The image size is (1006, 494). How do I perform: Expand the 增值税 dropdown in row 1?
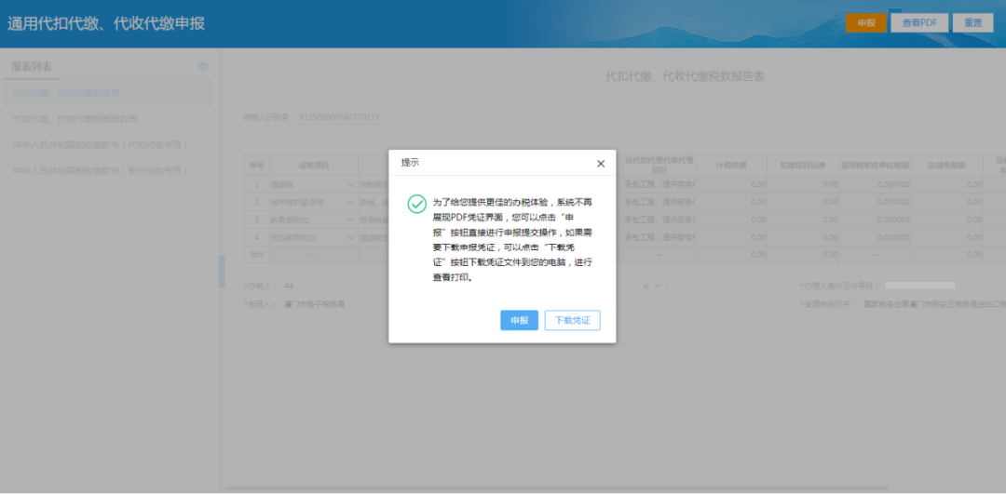tap(350, 184)
